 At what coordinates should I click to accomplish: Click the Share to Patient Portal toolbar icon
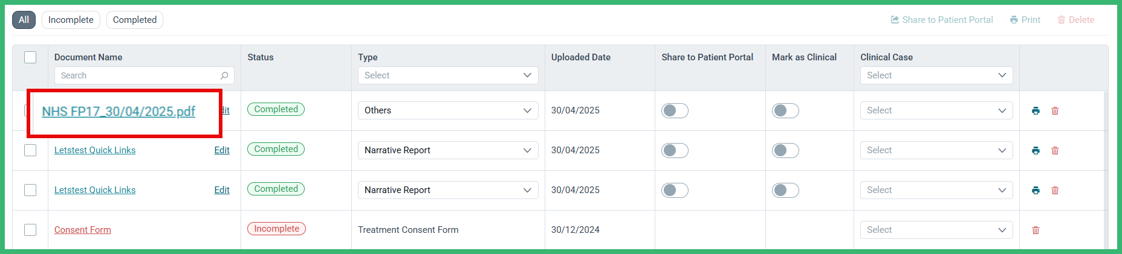(895, 20)
